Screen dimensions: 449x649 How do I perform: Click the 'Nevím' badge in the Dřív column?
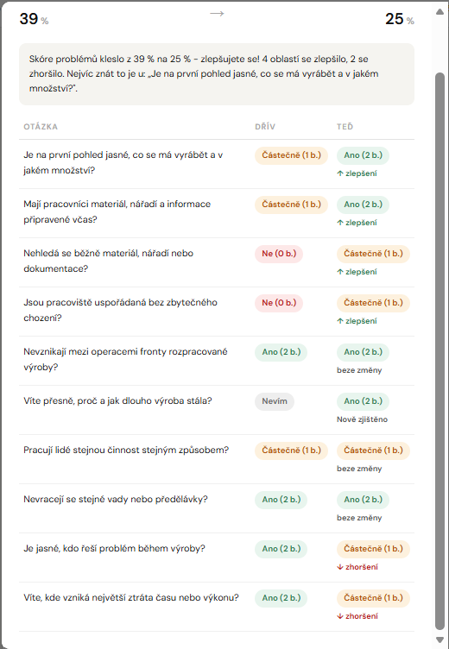pos(275,401)
